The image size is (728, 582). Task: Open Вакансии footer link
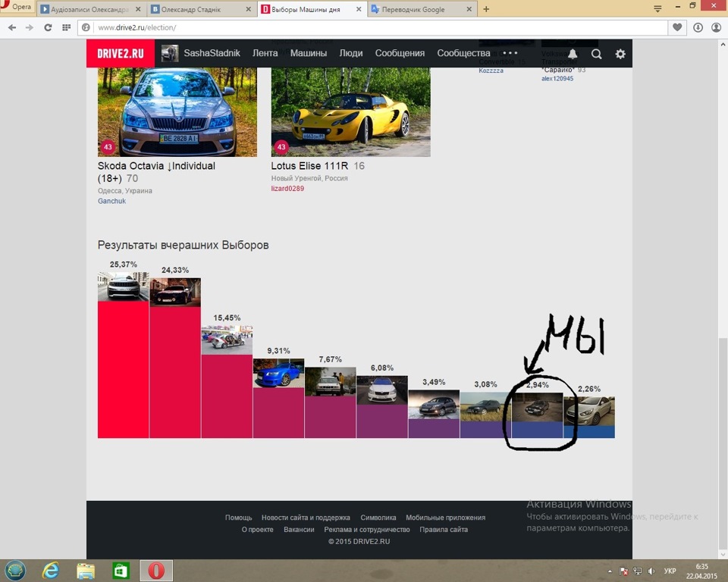(299, 530)
